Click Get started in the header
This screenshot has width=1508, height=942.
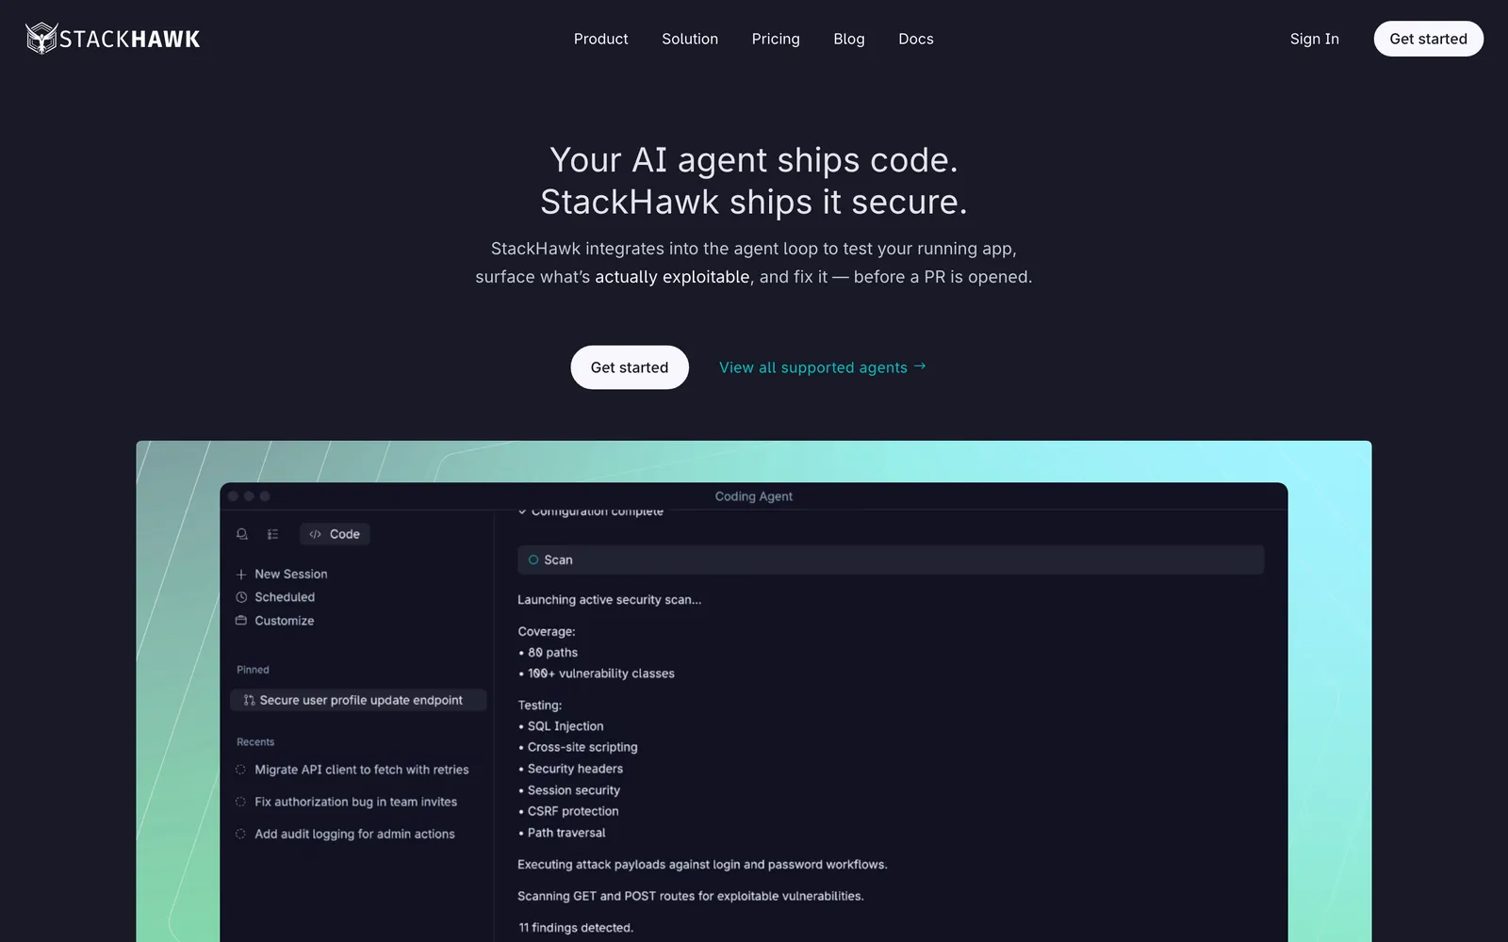(1428, 39)
